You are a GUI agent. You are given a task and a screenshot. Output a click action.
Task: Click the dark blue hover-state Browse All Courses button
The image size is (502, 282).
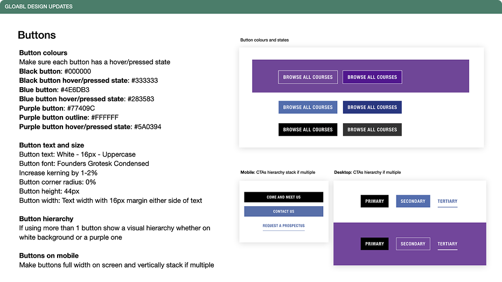tap(372, 107)
